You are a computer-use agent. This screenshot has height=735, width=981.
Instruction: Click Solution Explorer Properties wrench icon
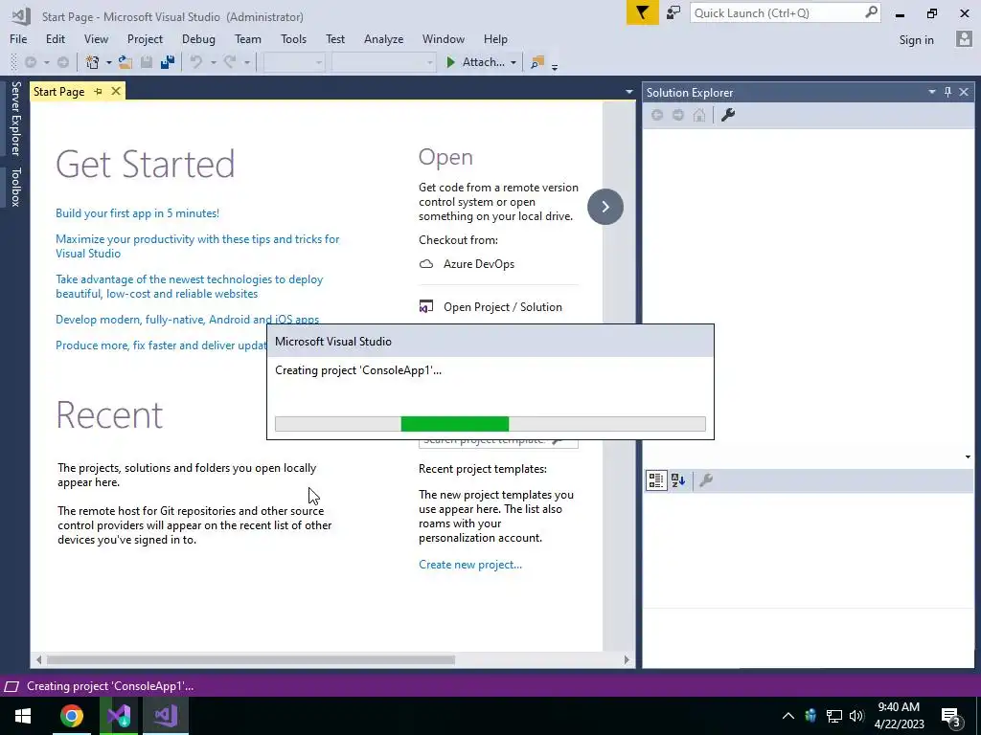(728, 115)
